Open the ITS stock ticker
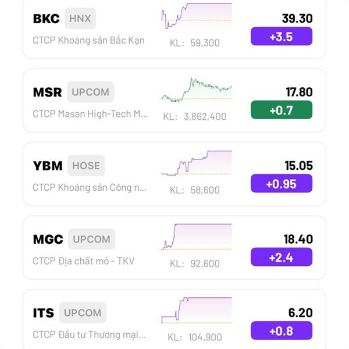The height and width of the screenshot is (349, 349). tap(44, 313)
